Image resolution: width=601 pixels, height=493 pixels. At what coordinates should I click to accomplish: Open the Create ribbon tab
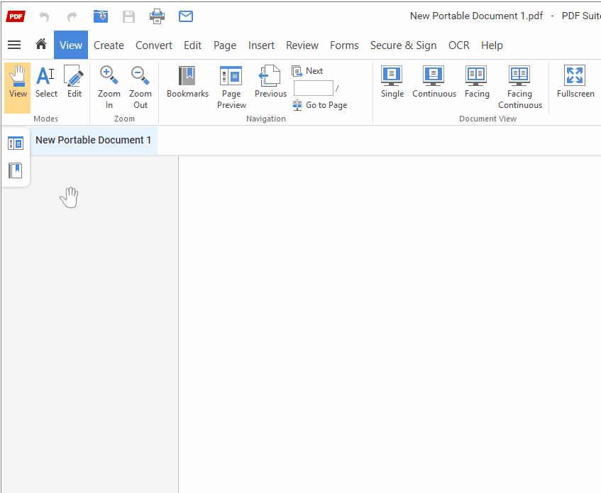109,45
